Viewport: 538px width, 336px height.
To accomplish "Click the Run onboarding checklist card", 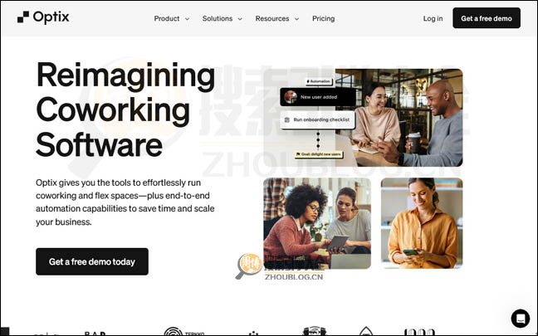I will (x=317, y=119).
